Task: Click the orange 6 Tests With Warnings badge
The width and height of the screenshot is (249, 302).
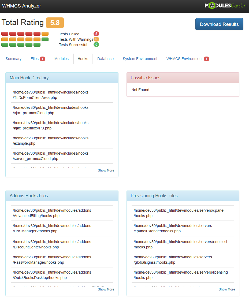Action: click(x=96, y=39)
